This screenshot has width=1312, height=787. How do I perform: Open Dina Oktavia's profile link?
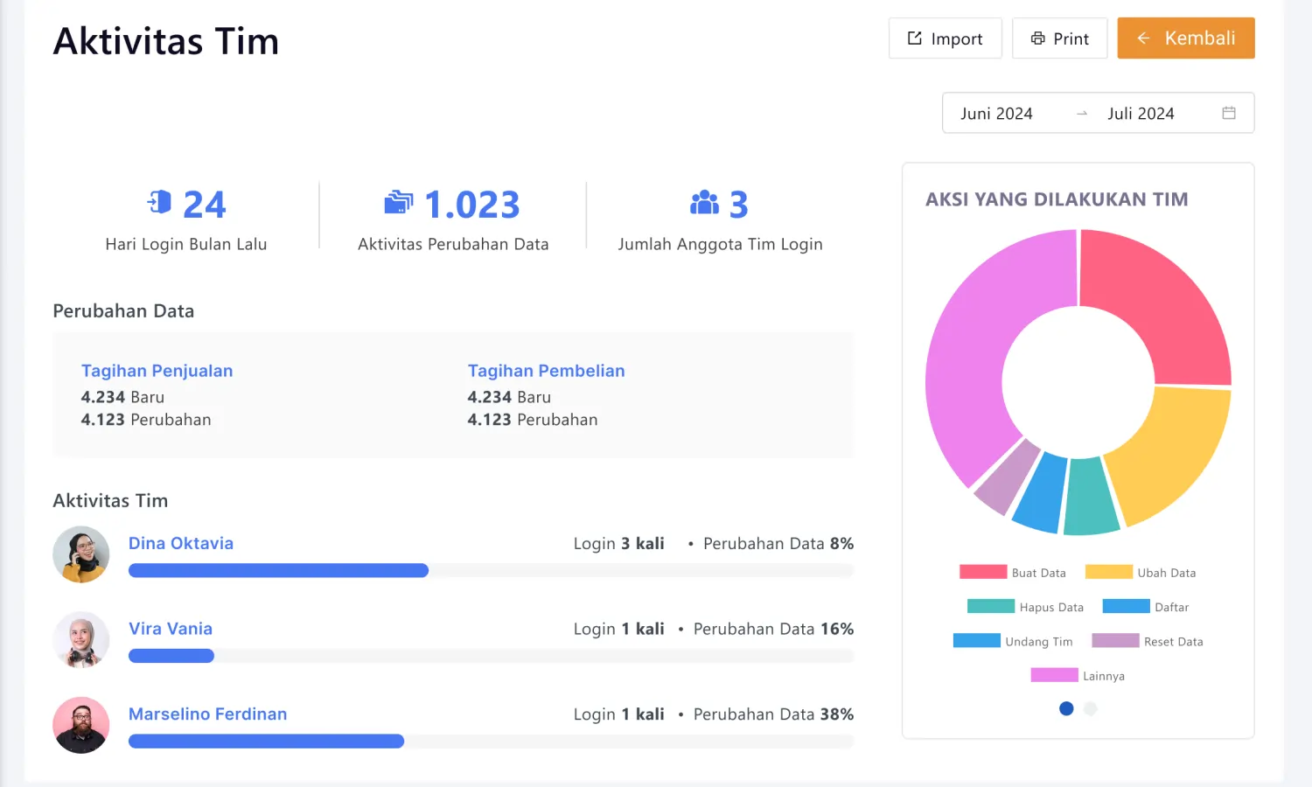coord(181,543)
